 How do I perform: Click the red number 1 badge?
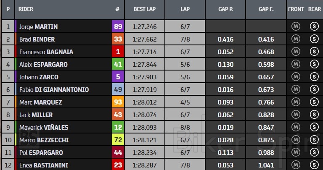tap(118, 52)
